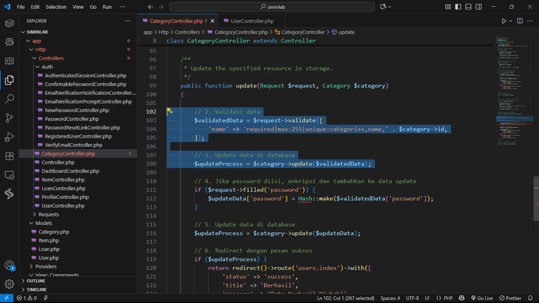Click the lightbulb sparkle code action icon
Viewport: 539px width, 303px height.
[x=170, y=111]
